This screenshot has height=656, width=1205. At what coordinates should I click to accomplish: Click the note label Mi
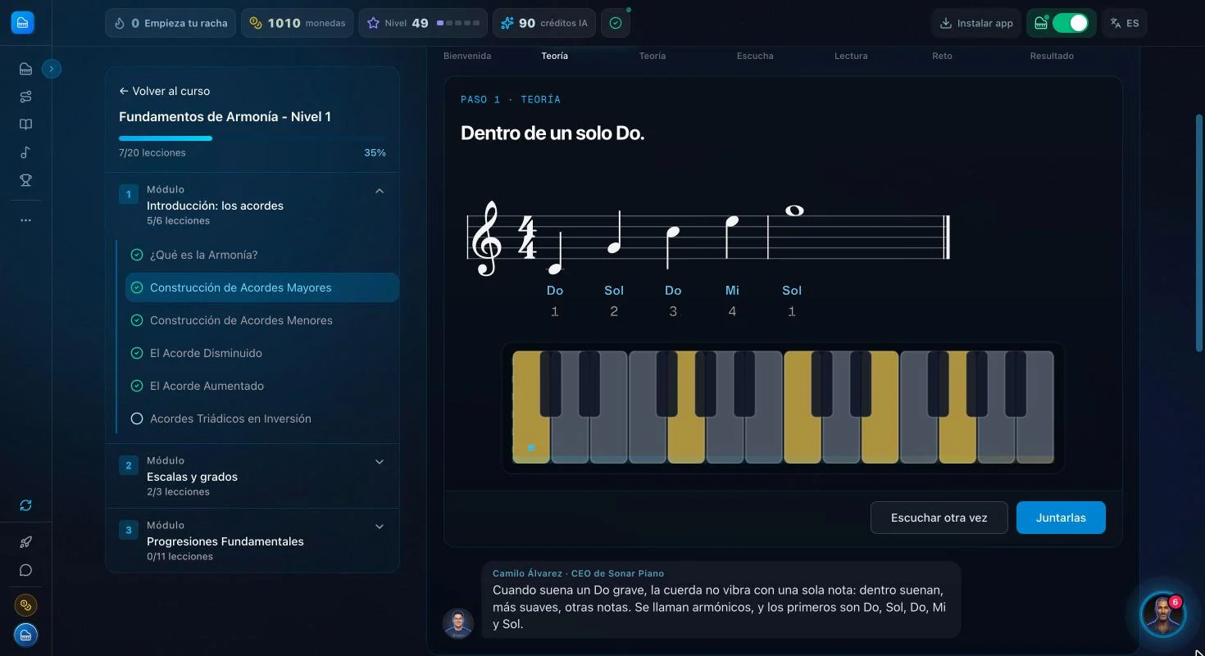coord(732,290)
